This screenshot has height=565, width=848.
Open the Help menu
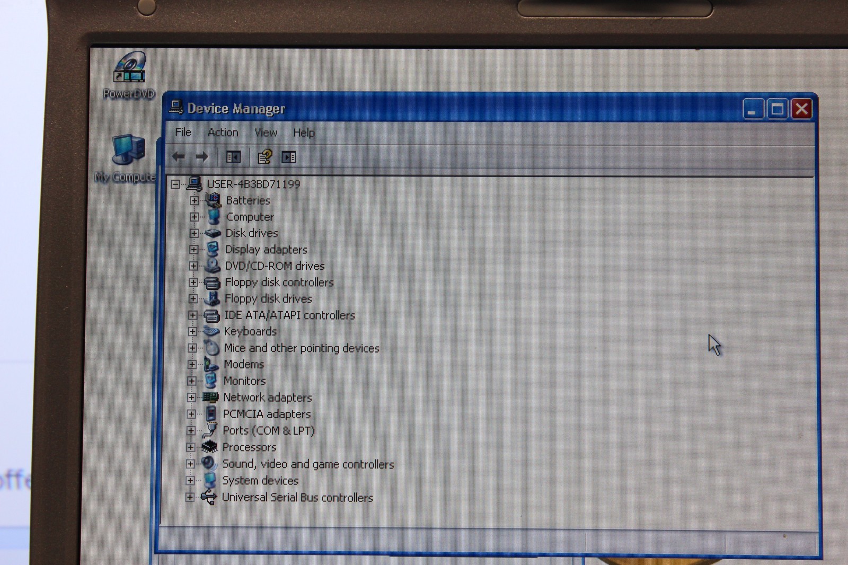[304, 133]
